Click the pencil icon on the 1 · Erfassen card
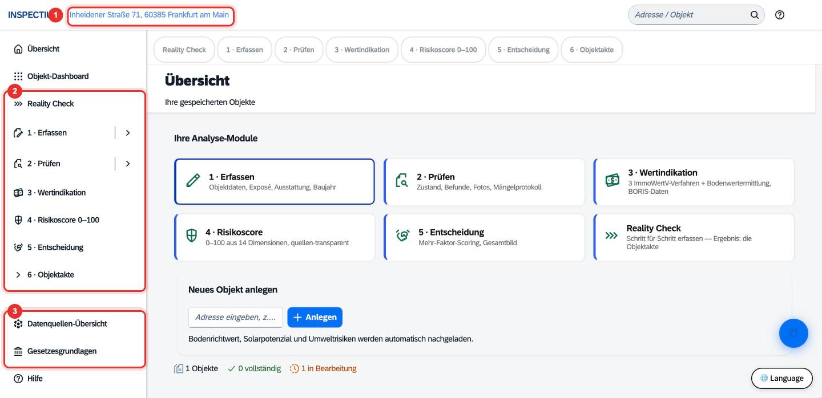 194,181
